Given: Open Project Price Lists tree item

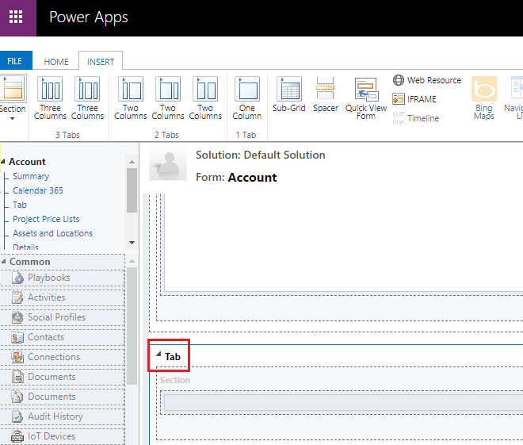Looking at the screenshot, I should pos(46,219).
